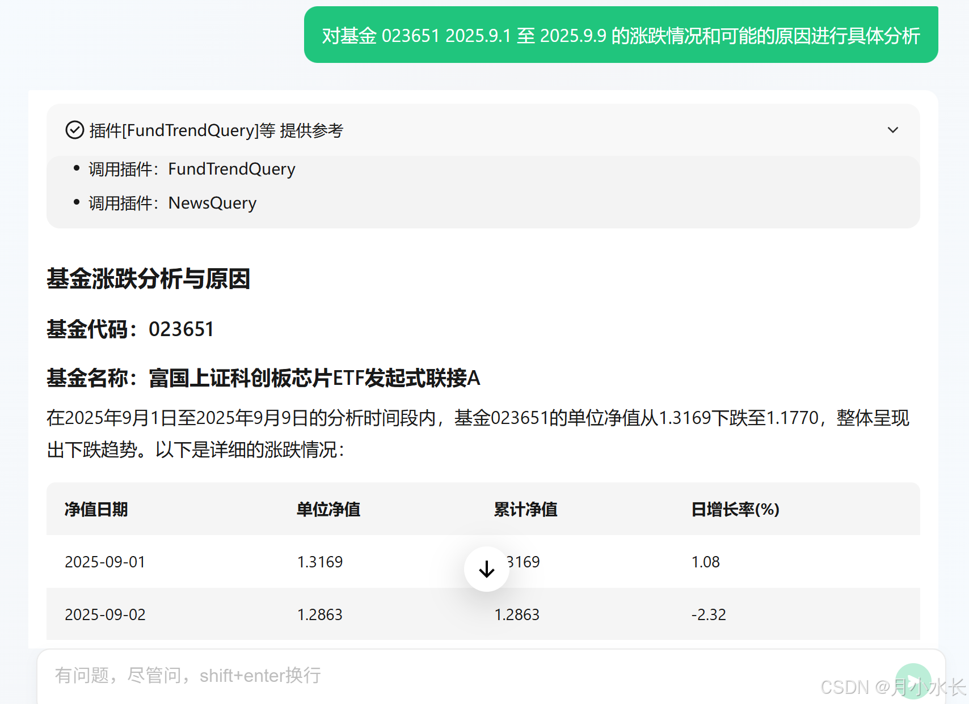Select cumulative value 1.2863 cell
Screen dimensions: 969x704
click(x=517, y=614)
